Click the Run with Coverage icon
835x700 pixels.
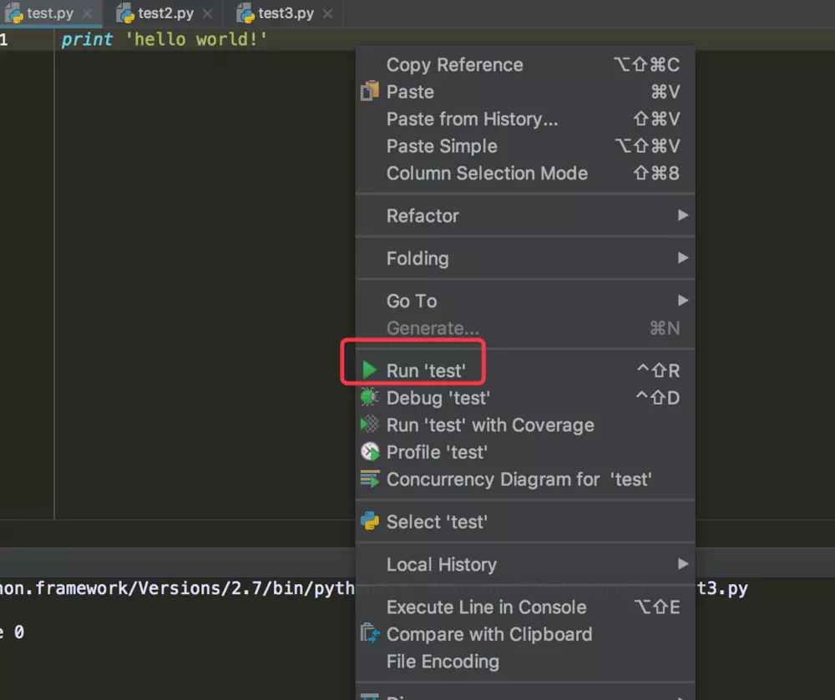pos(370,425)
